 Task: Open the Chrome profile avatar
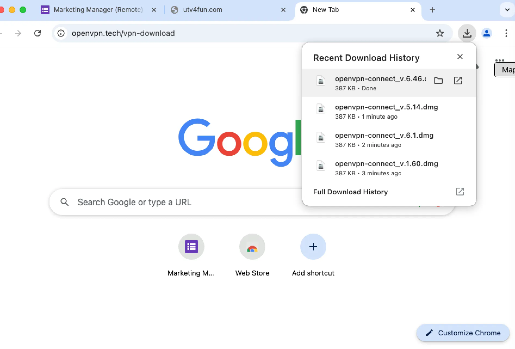486,33
